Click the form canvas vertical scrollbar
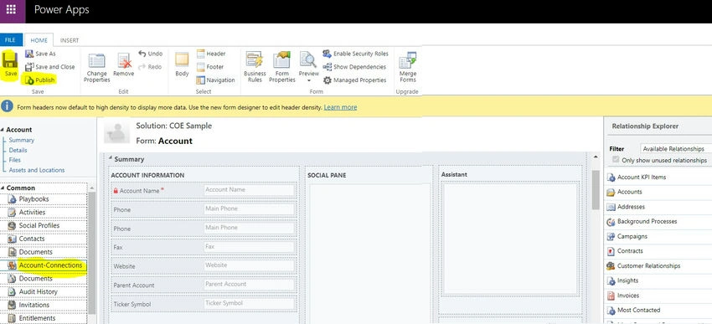This screenshot has width=712, height=324. [x=596, y=191]
